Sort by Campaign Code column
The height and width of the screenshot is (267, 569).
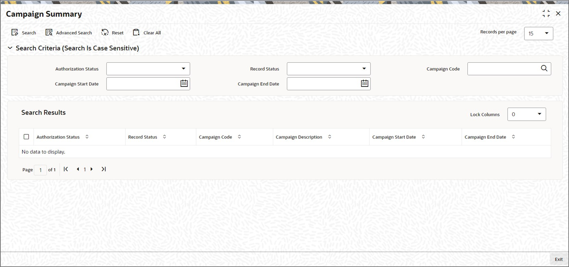point(239,137)
